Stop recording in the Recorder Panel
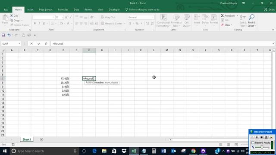Viewport: 276px width, 155px height. coord(262,137)
